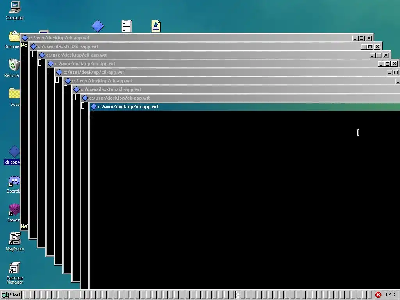Minimize the third-from-back cli-app window
The image size is (400, 300).
coord(372,55)
